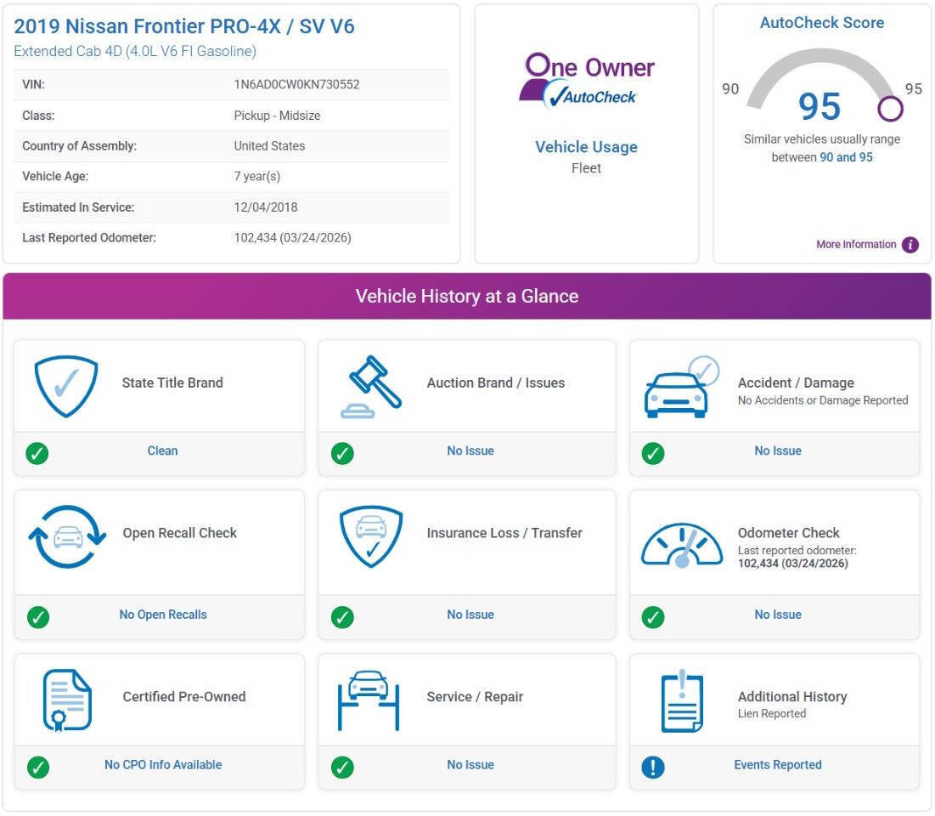The height and width of the screenshot is (816, 935).
Task: Click the AutoCheck Score gauge marker circle
Action: click(x=890, y=109)
